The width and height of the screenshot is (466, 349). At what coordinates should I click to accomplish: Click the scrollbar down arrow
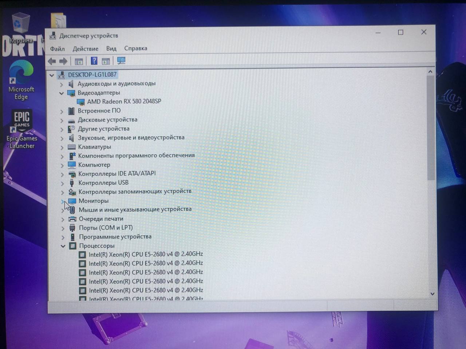pos(432,294)
